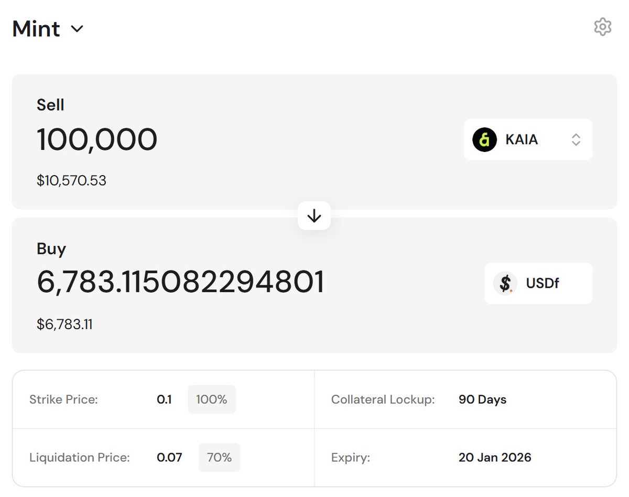
Task: Click the liquidation price value 0.07
Action: [169, 457]
